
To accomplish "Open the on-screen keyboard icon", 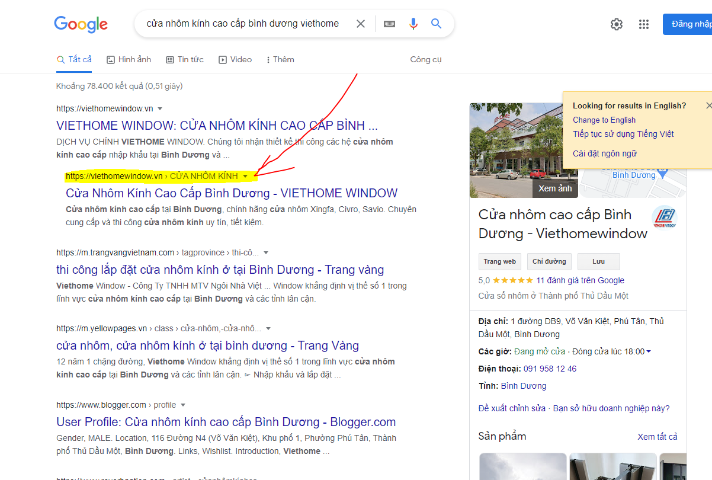I will 389,24.
